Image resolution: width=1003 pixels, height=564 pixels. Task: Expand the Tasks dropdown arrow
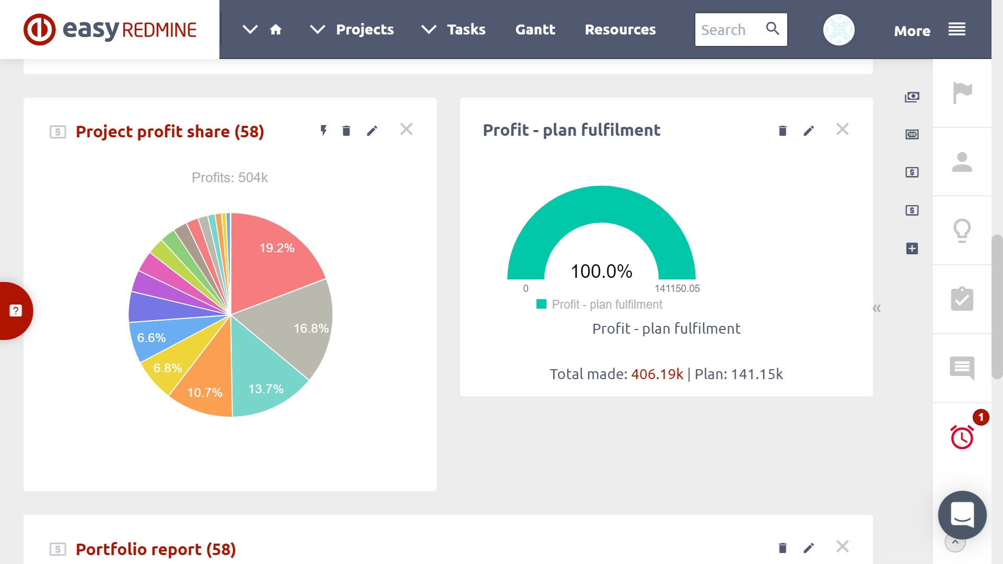[x=428, y=30]
